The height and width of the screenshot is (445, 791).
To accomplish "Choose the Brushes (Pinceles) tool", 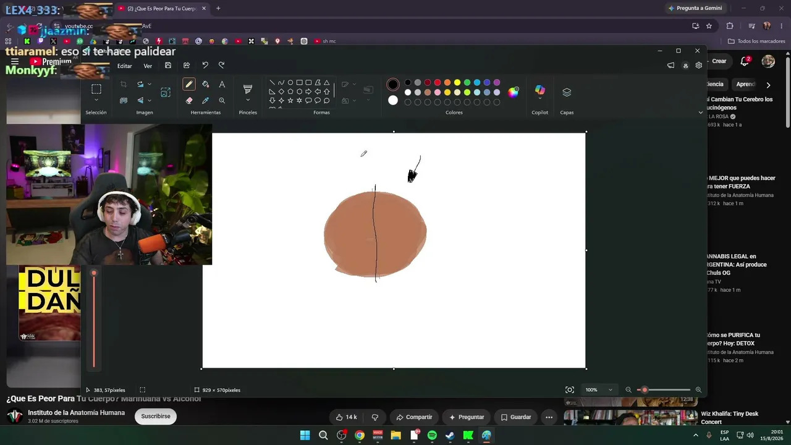I will (x=248, y=90).
